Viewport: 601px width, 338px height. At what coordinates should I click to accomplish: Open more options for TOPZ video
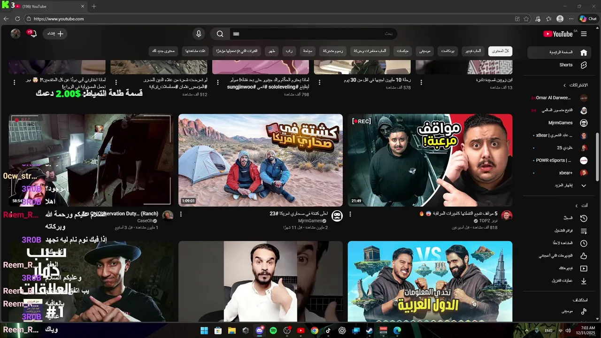click(x=350, y=214)
